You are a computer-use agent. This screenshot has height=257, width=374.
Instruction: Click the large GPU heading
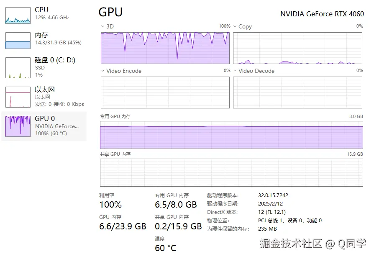[110, 13]
